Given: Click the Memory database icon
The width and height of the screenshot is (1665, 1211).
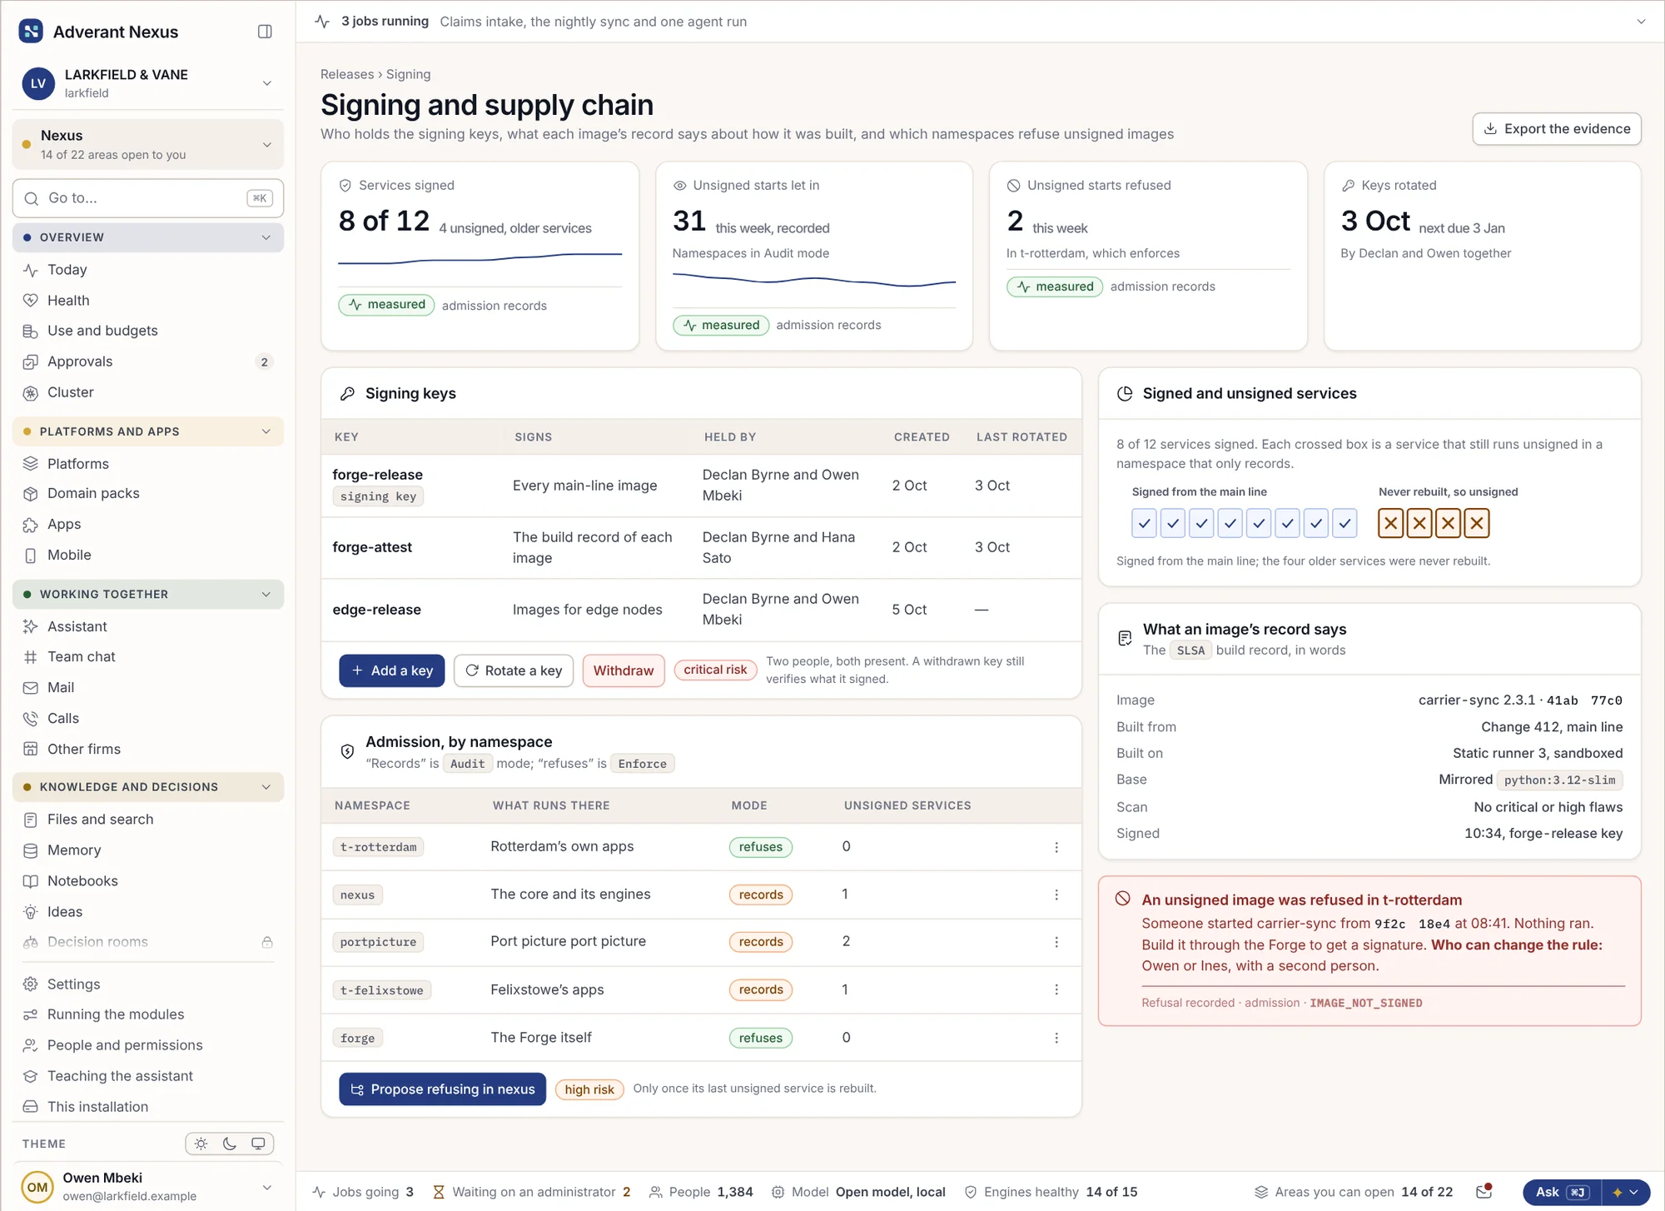Looking at the screenshot, I should click(31, 850).
